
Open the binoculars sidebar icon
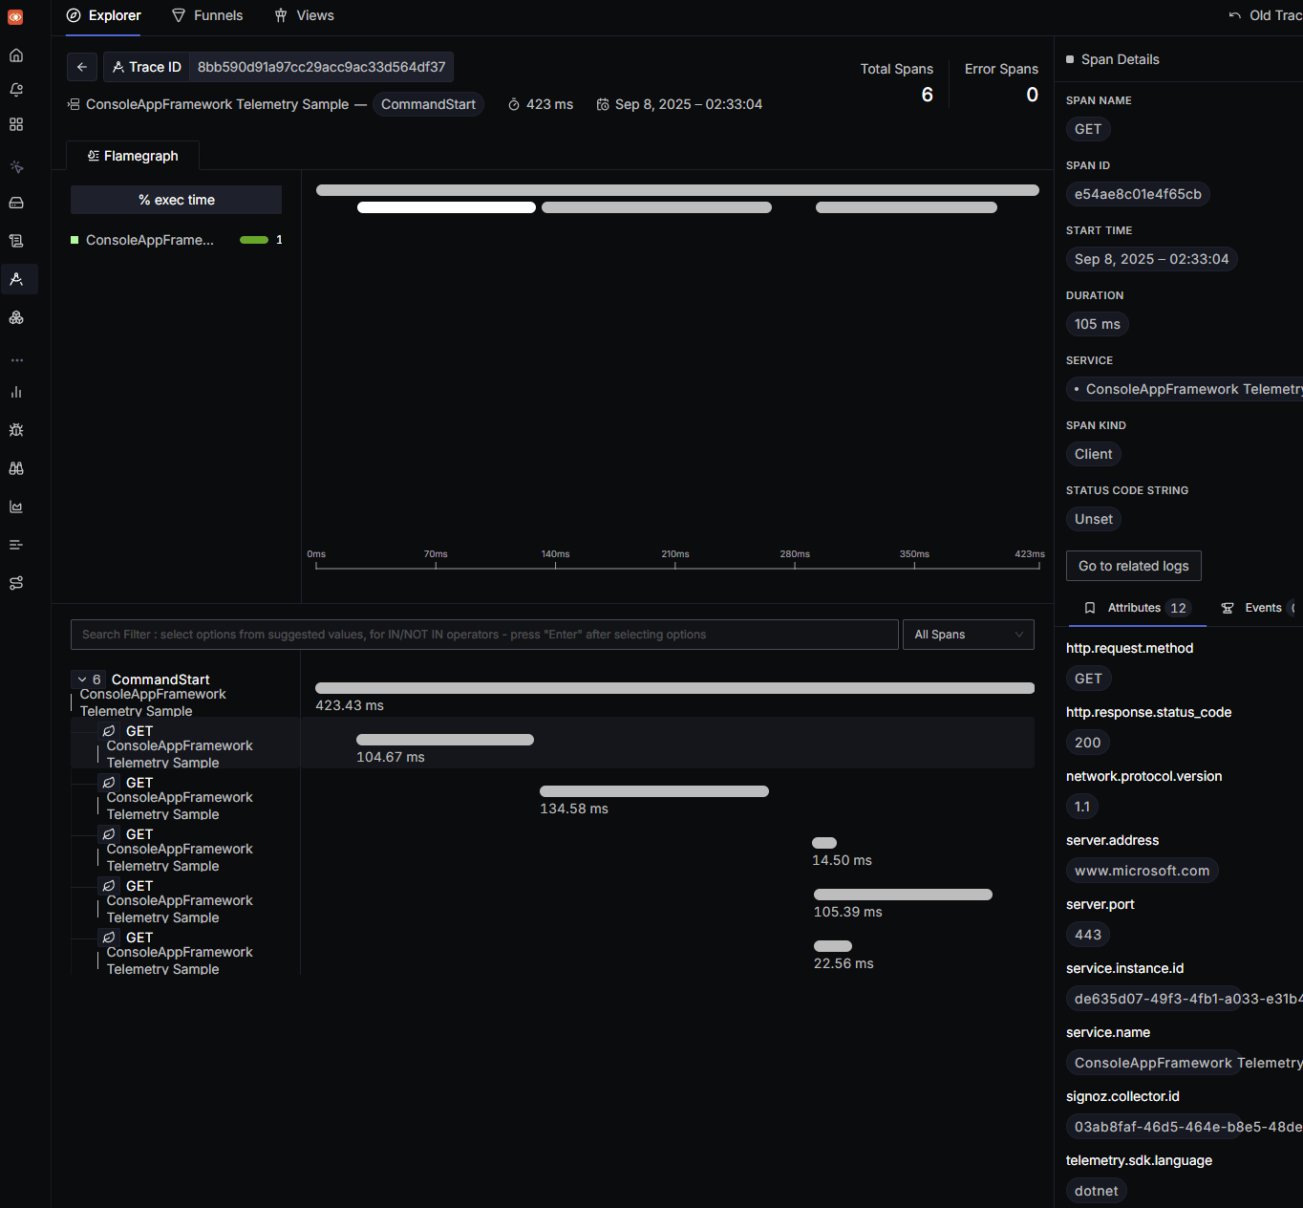(16, 468)
